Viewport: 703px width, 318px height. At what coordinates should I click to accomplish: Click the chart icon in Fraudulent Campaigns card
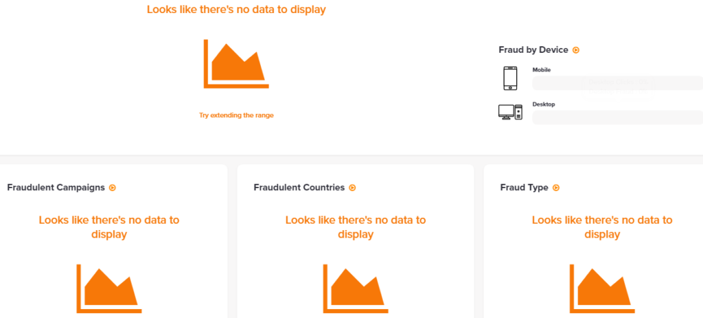[x=109, y=288]
